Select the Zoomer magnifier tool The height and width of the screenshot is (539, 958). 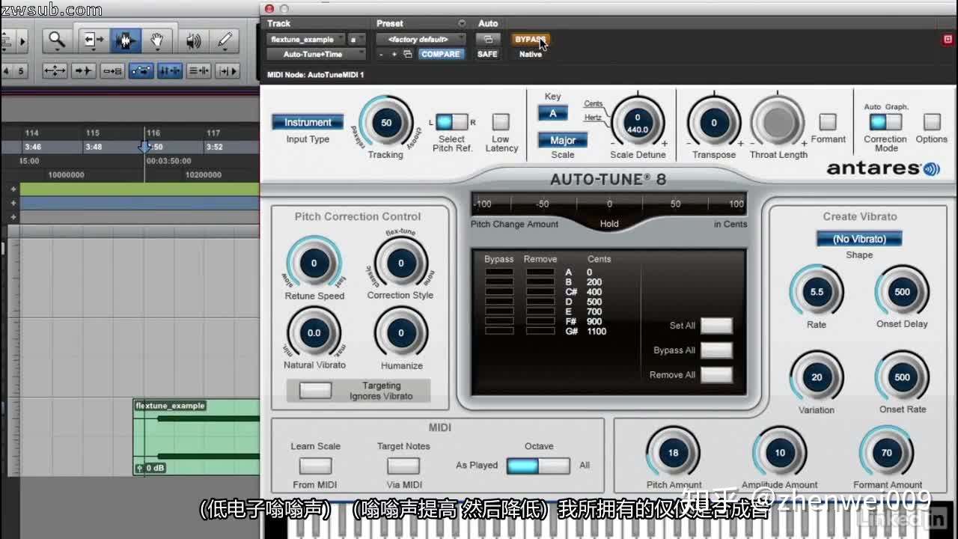click(57, 40)
